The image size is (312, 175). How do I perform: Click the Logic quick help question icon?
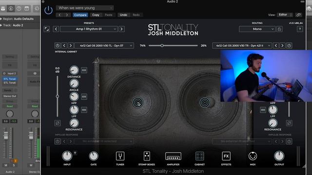[19, 9]
